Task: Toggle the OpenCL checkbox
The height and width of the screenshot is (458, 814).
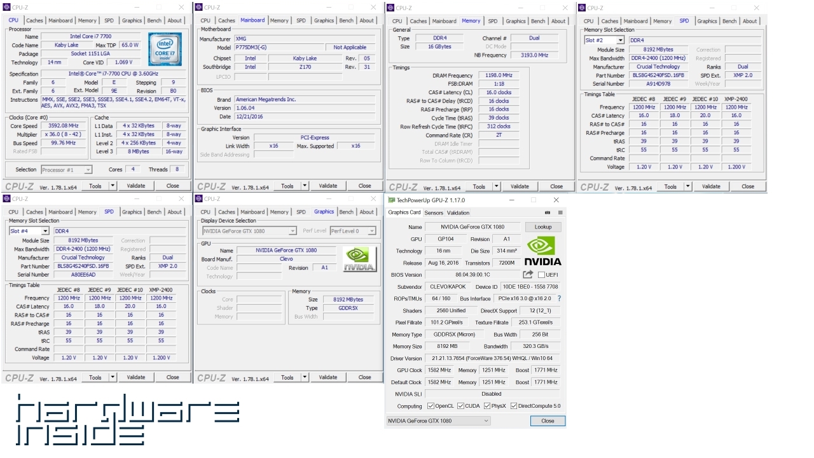Action: tap(431, 406)
